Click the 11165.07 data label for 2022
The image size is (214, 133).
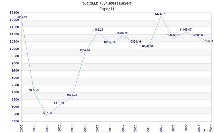(x=185, y=30)
